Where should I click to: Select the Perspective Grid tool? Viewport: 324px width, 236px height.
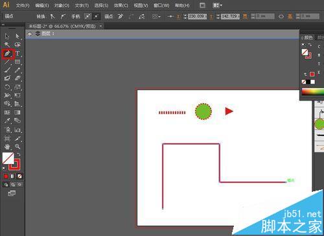(x=17, y=104)
